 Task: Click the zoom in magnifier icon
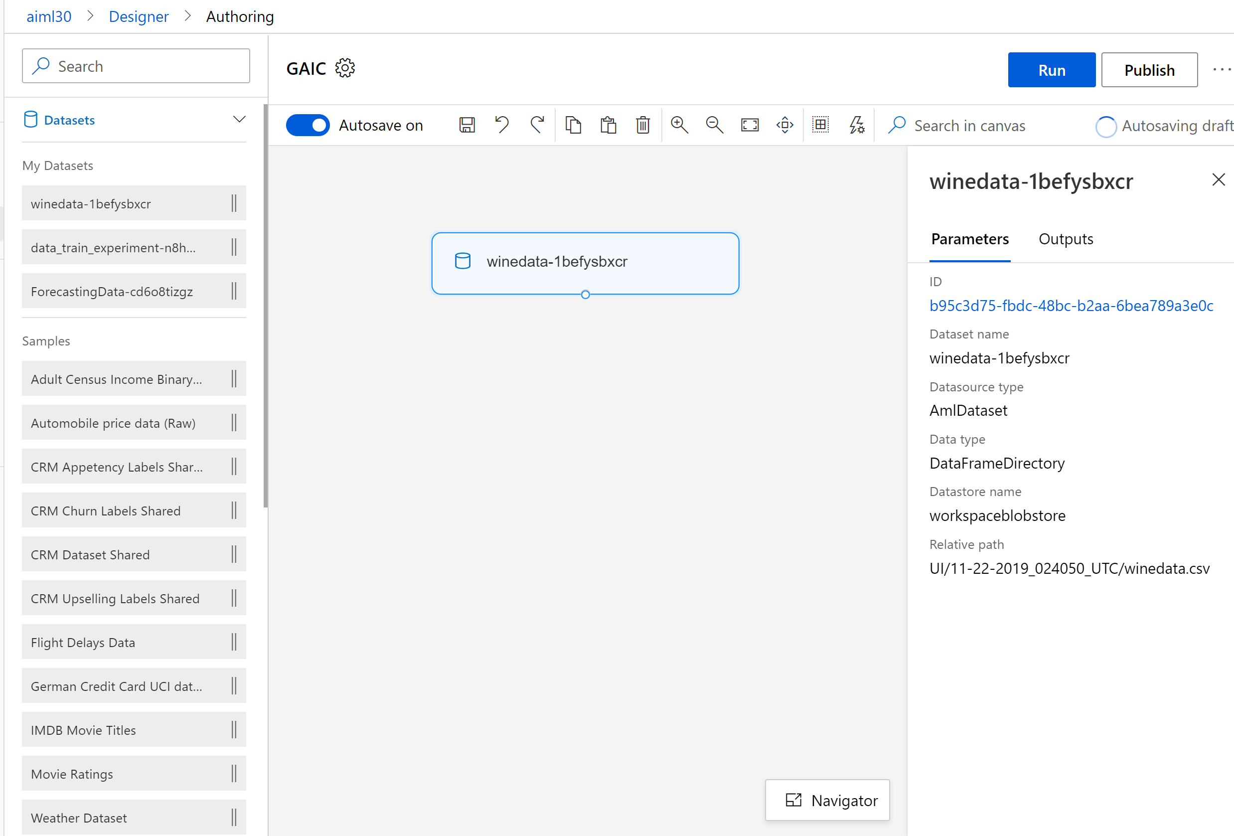pos(679,125)
